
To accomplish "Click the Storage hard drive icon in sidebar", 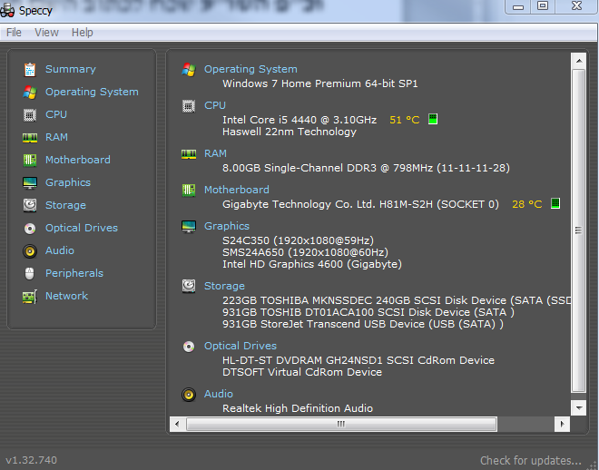I will pos(30,205).
